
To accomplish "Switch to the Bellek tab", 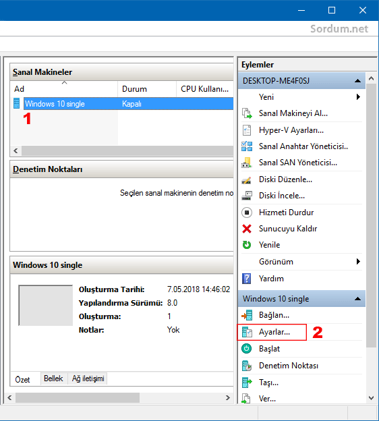I will [53, 378].
